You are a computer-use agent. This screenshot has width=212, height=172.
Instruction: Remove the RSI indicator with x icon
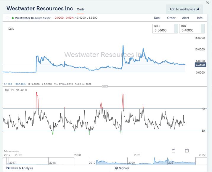tap(26, 90)
